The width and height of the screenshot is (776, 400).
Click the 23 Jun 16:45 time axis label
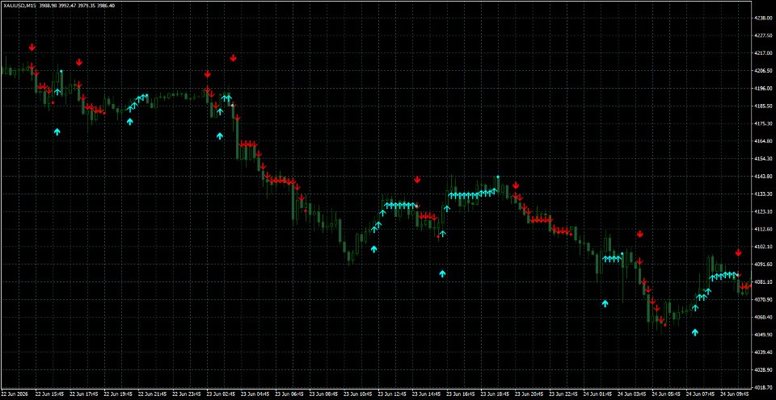point(460,394)
